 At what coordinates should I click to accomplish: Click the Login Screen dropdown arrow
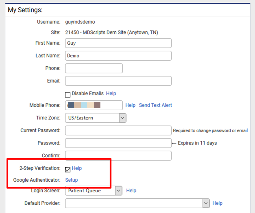tap(119, 191)
